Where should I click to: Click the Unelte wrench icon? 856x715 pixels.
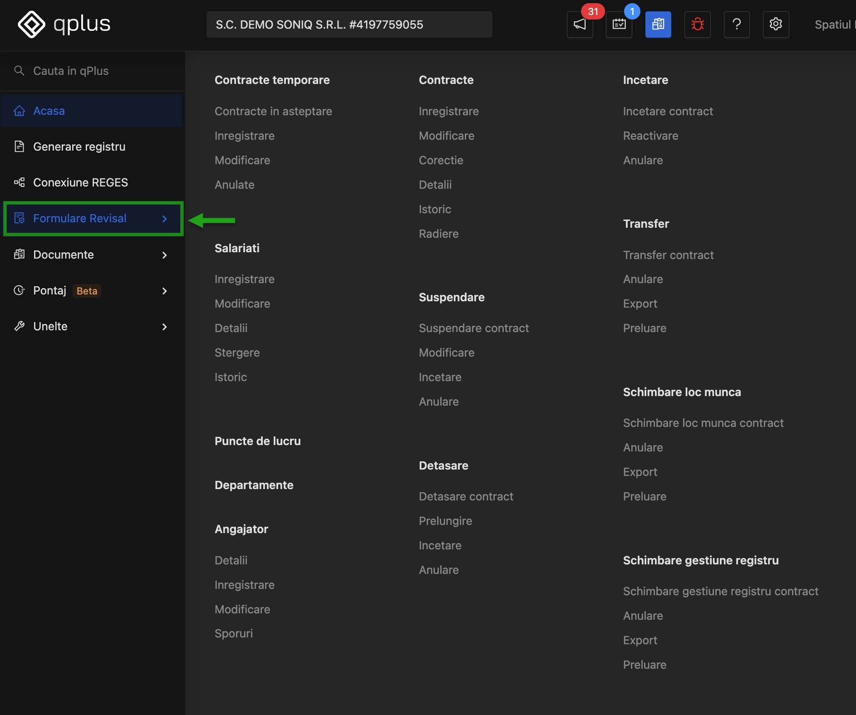pyautogui.click(x=19, y=326)
